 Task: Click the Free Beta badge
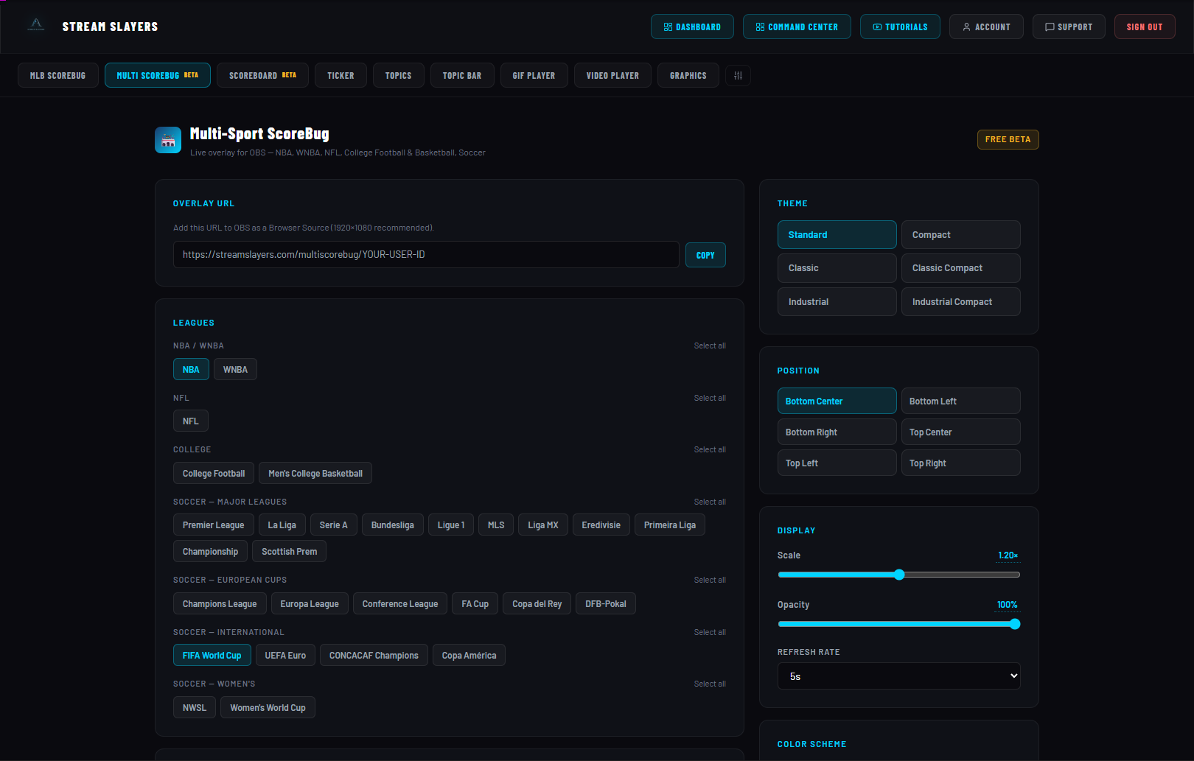point(1008,139)
